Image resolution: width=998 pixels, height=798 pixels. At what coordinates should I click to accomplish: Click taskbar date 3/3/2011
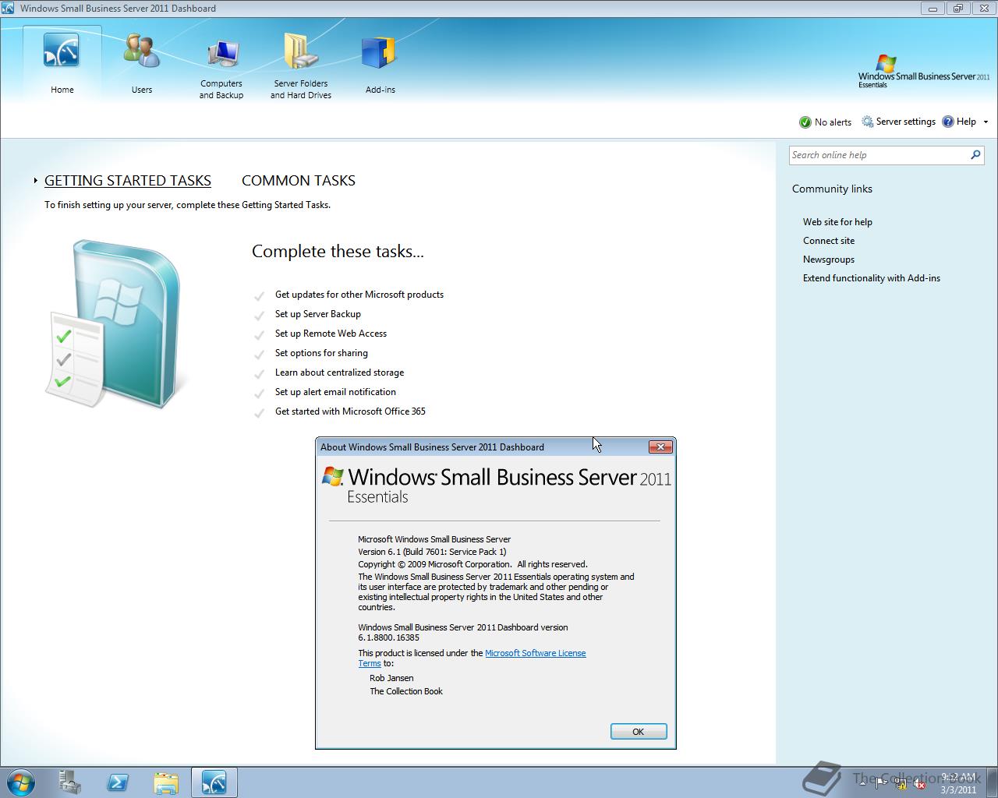[958, 789]
